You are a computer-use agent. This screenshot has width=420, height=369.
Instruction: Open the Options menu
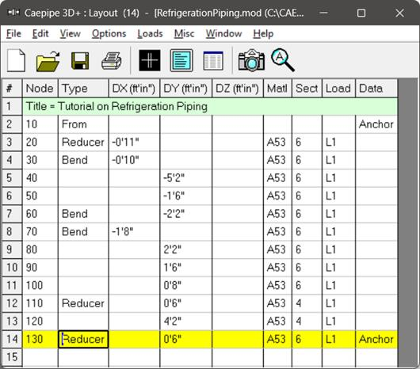(x=109, y=34)
